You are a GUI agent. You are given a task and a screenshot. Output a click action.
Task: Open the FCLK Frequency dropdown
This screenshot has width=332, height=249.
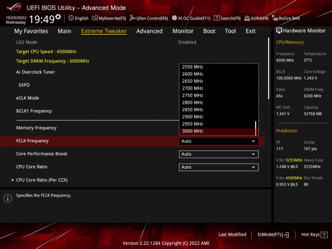[x=219, y=141]
